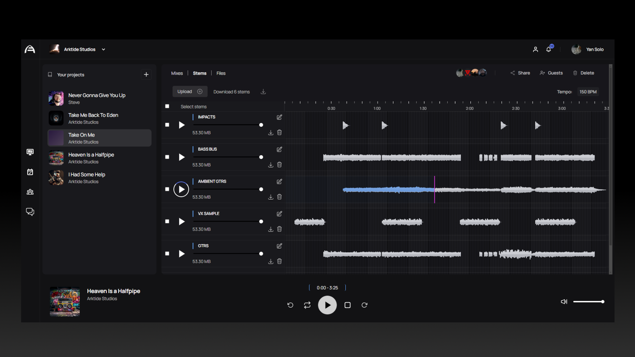Click the rewind counterclockwise arrow in the player
This screenshot has width=635, height=357.
(x=290, y=305)
